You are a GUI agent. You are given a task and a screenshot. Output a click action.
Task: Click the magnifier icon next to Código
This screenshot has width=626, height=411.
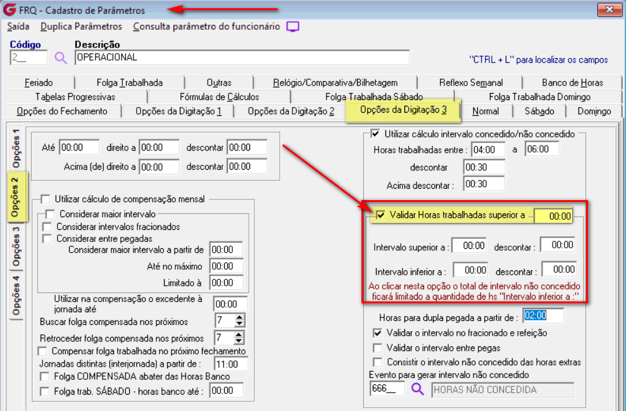(x=61, y=58)
